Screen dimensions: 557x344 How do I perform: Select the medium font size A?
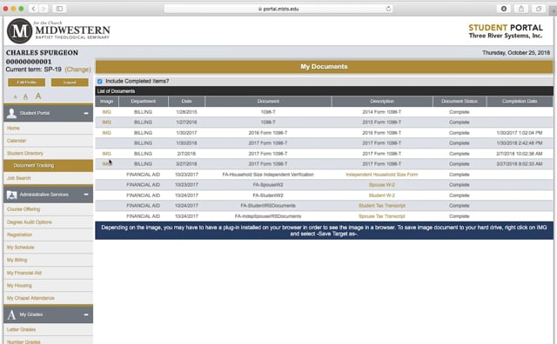[x=25, y=96]
